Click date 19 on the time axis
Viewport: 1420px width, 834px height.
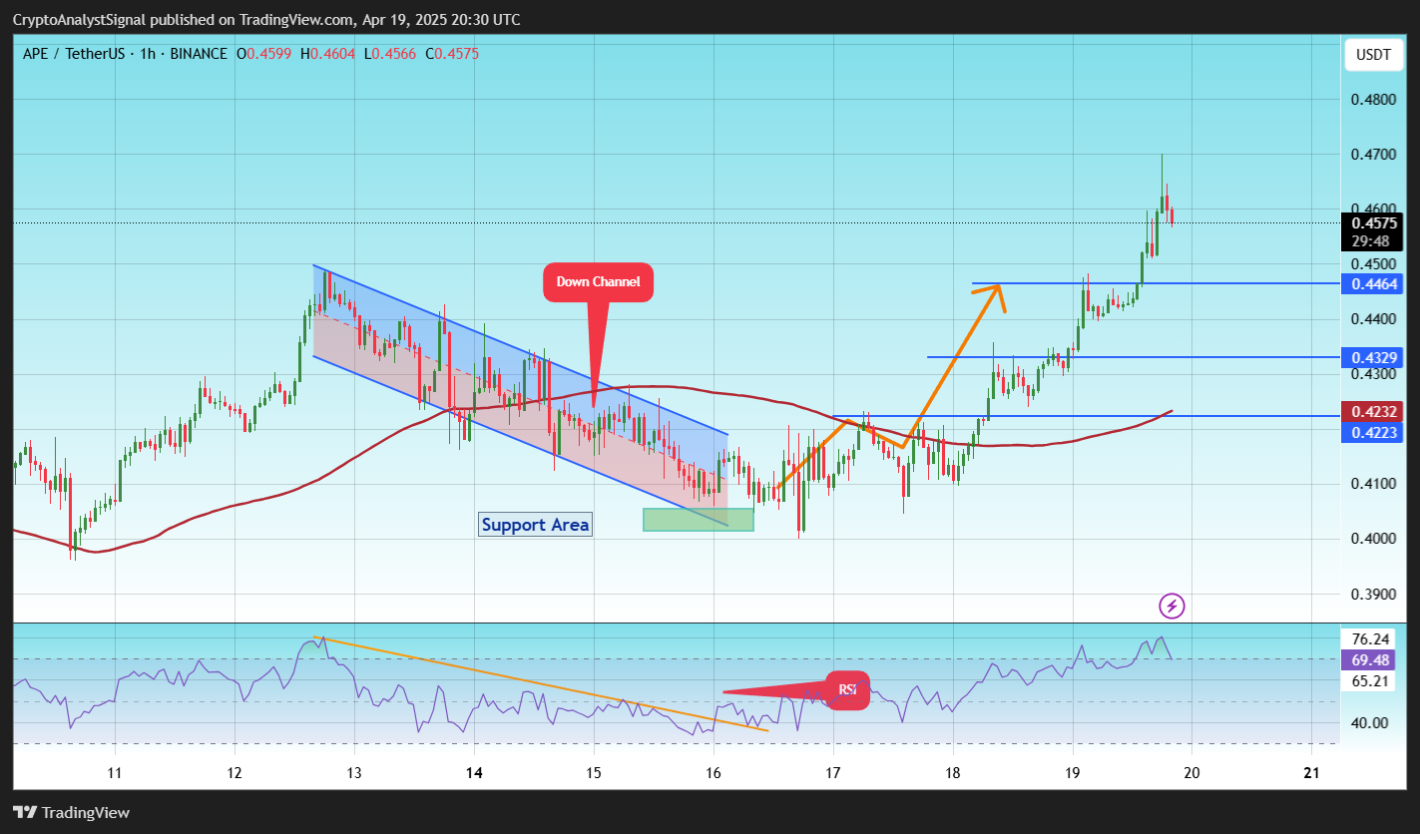(1073, 772)
